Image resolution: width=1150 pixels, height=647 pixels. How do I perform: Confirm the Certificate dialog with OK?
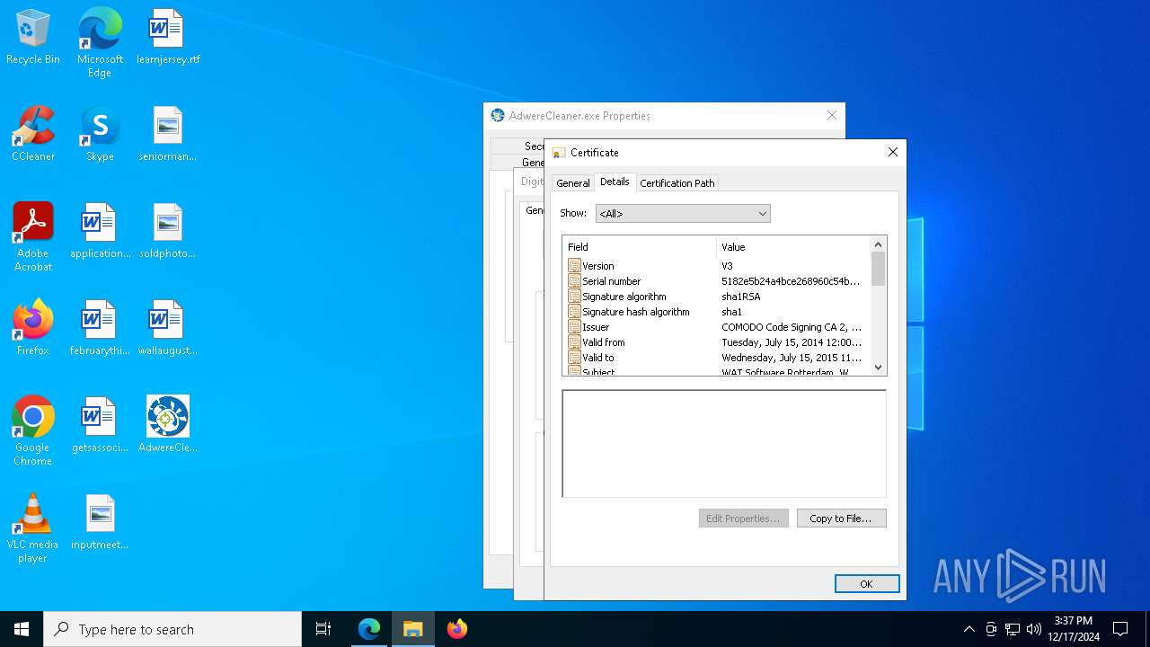(x=867, y=584)
